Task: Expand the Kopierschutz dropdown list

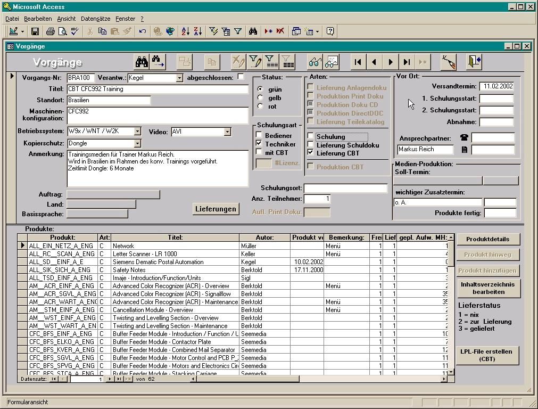Action: (x=137, y=143)
